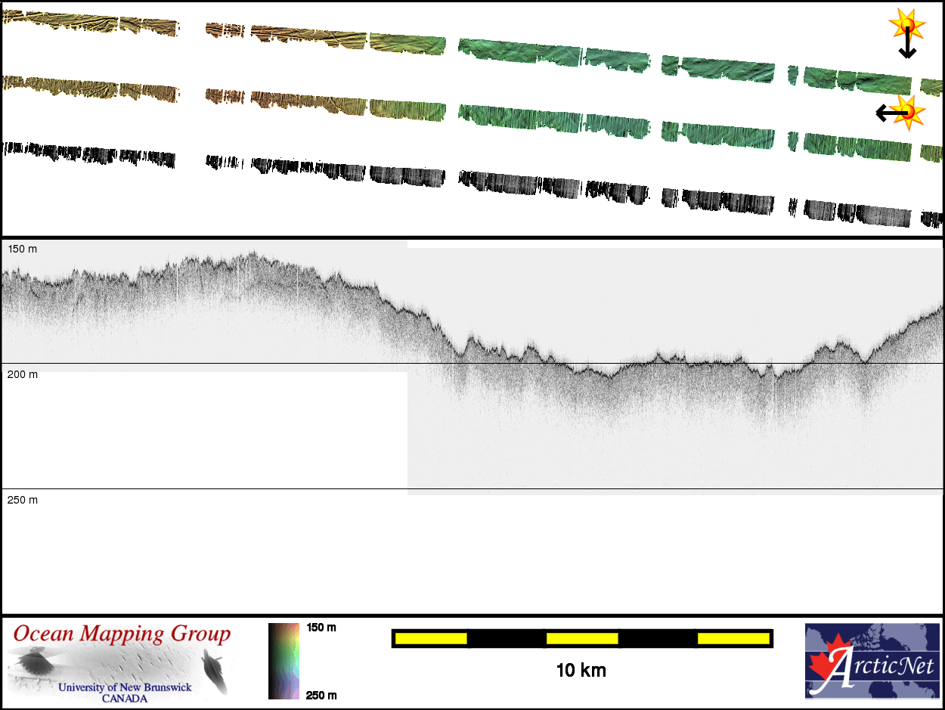
Task: Click the 150 m depth axis label on profile
Action: 22,249
